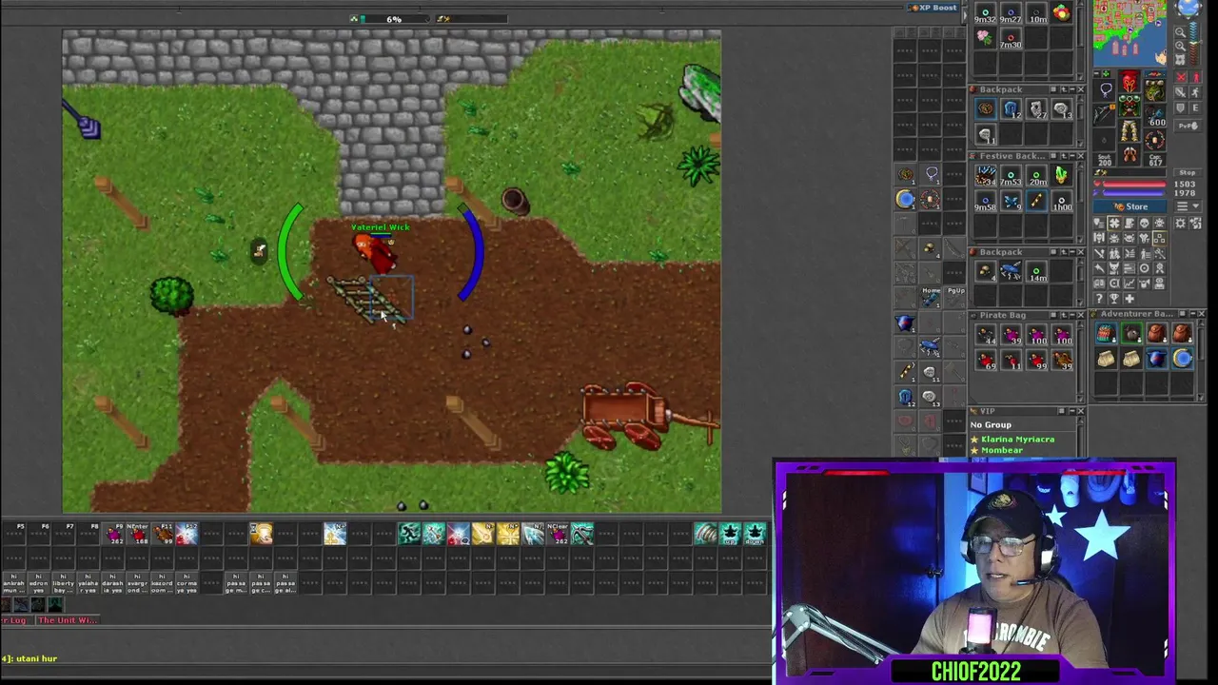Click the 'up' action bar hotkey

730,534
